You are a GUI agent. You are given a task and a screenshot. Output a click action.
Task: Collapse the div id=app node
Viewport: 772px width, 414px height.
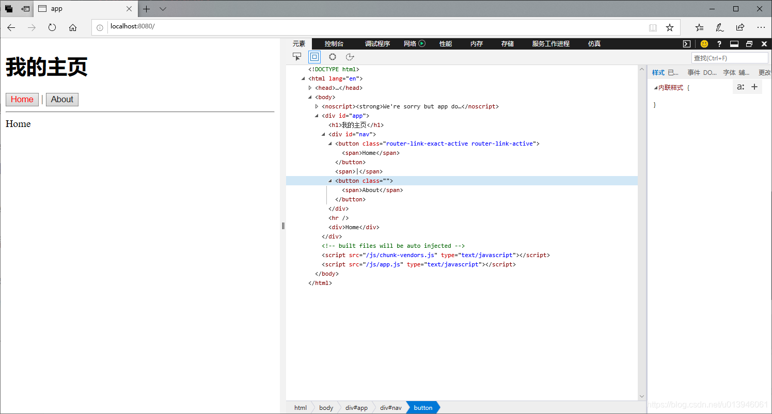tap(317, 116)
